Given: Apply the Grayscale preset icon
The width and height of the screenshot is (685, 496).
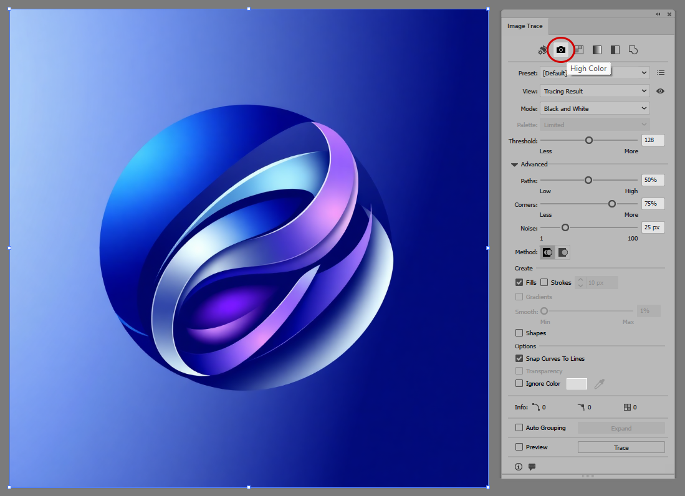Looking at the screenshot, I should 597,50.
